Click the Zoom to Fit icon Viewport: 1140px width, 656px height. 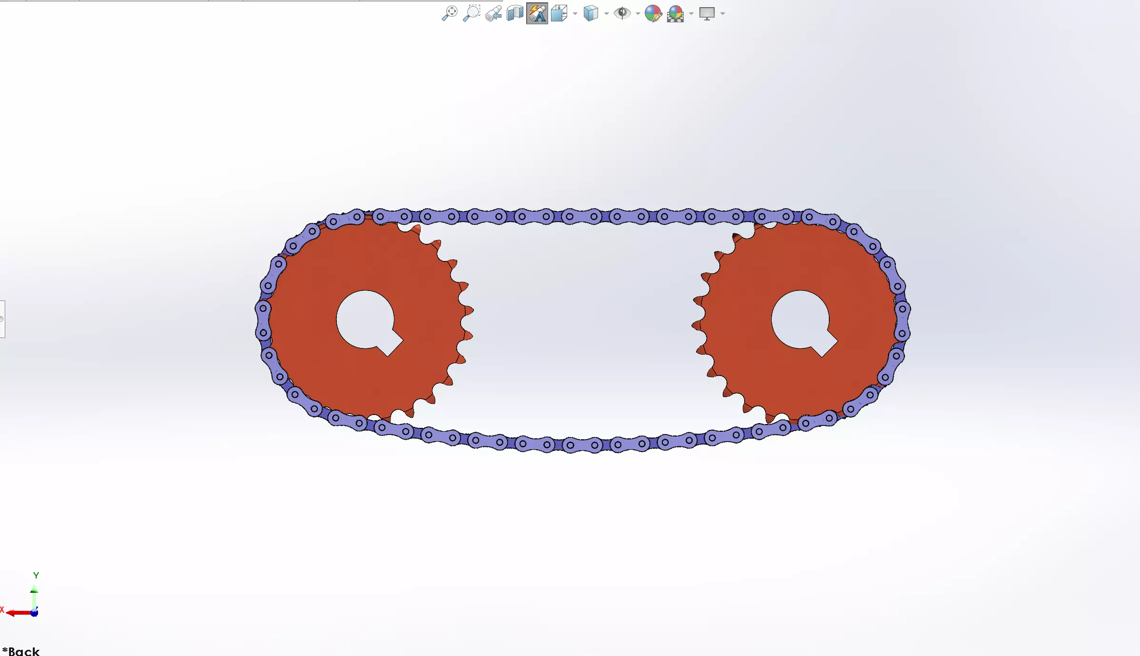click(450, 13)
